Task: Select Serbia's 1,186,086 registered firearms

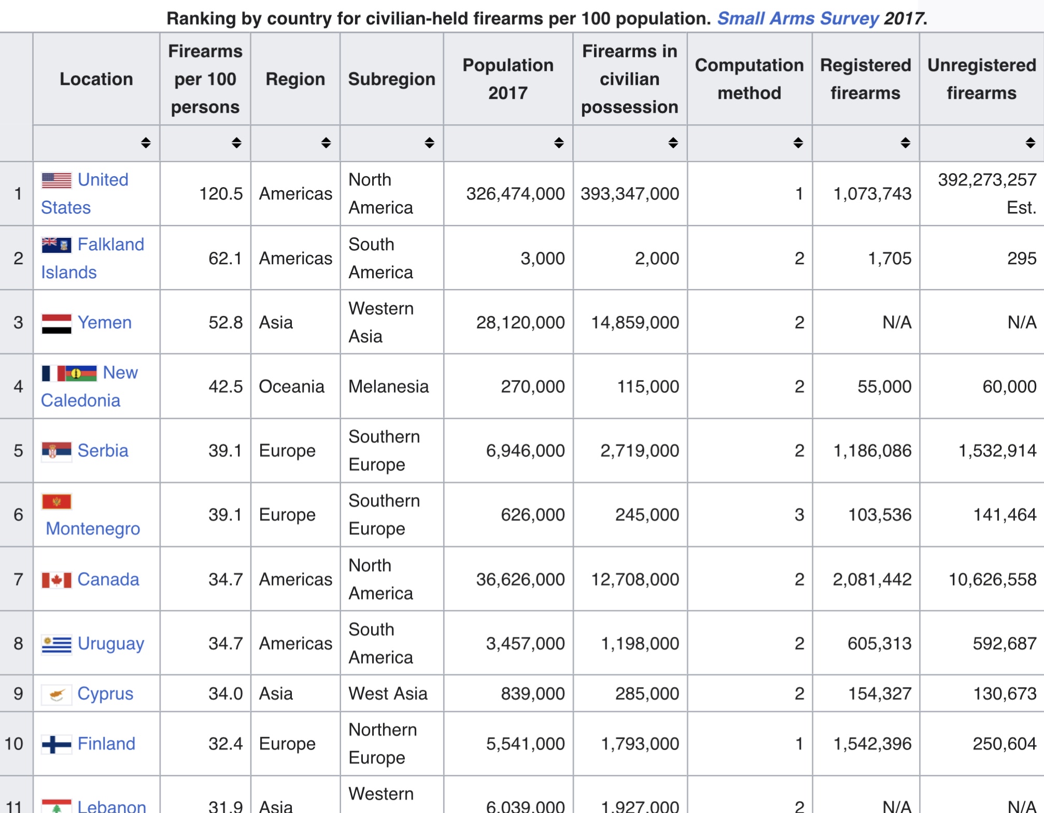Action: click(866, 451)
